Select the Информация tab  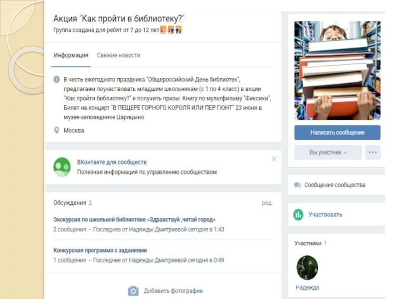point(71,55)
